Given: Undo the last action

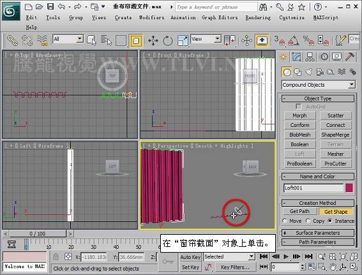Looking at the screenshot, I should [x=62, y=6].
